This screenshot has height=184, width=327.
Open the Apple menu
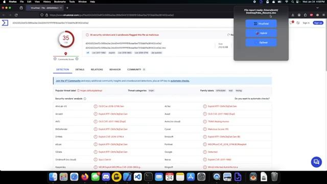pyautogui.click(x=4, y=2)
